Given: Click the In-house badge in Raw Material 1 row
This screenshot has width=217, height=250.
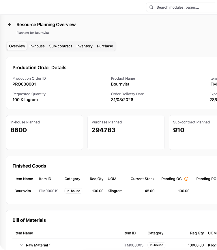Looking at the screenshot, I should [156, 245].
